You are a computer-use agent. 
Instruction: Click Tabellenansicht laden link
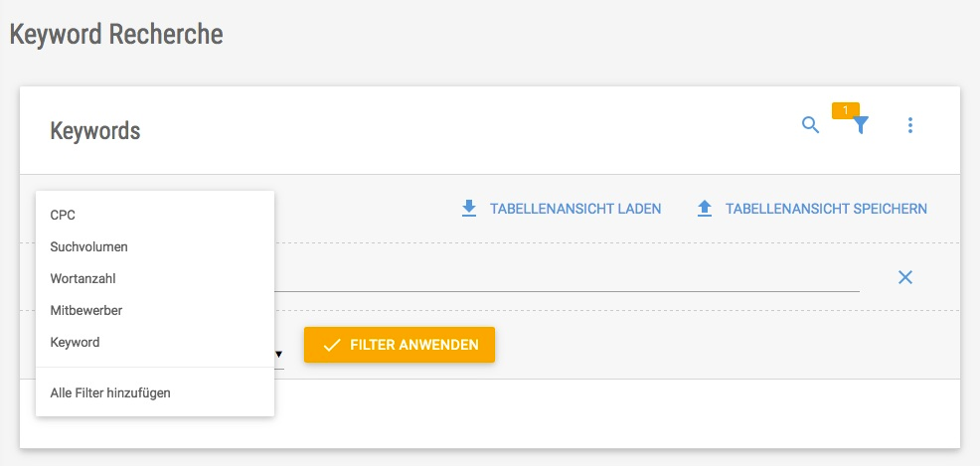[x=575, y=209]
